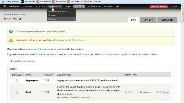Open the Configuration menu item
The height and width of the screenshot is (103, 184).
[94, 6]
